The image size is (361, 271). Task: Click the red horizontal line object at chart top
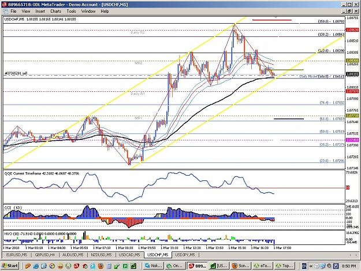[272, 20]
